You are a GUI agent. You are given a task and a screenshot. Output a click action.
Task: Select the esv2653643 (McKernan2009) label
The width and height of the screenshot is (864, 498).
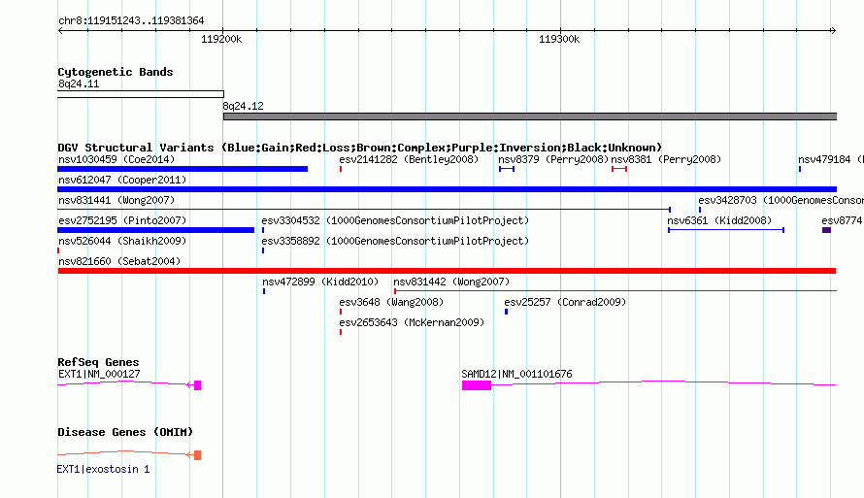tap(412, 322)
